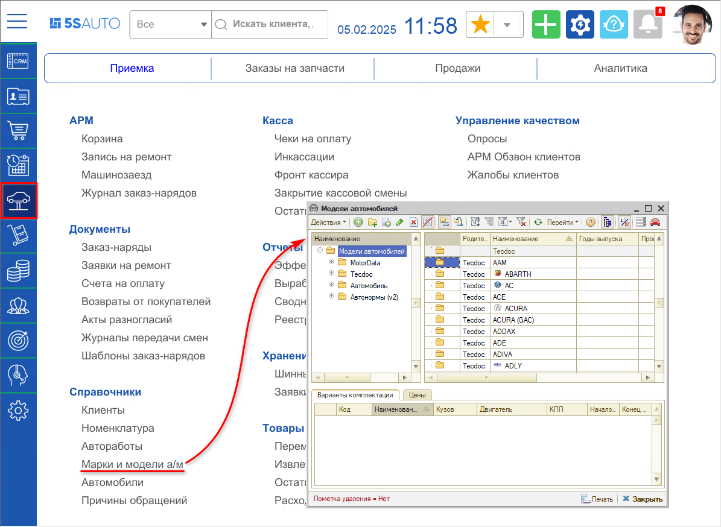The width and height of the screenshot is (721, 527).
Task: Click the green plus to add new record
Action: coord(357,222)
